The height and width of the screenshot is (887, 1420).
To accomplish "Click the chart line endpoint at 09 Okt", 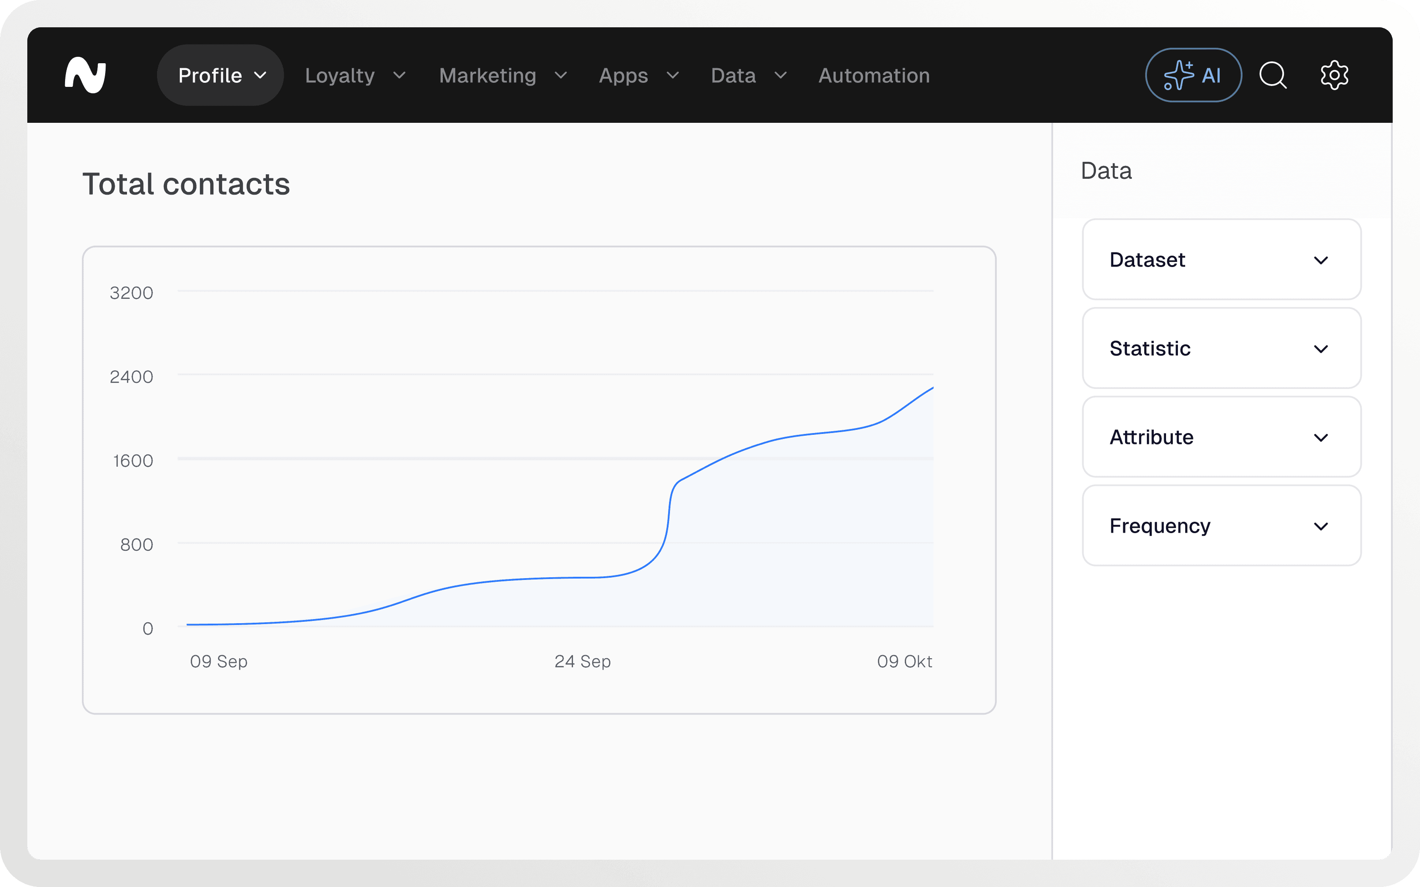I will click(x=933, y=388).
